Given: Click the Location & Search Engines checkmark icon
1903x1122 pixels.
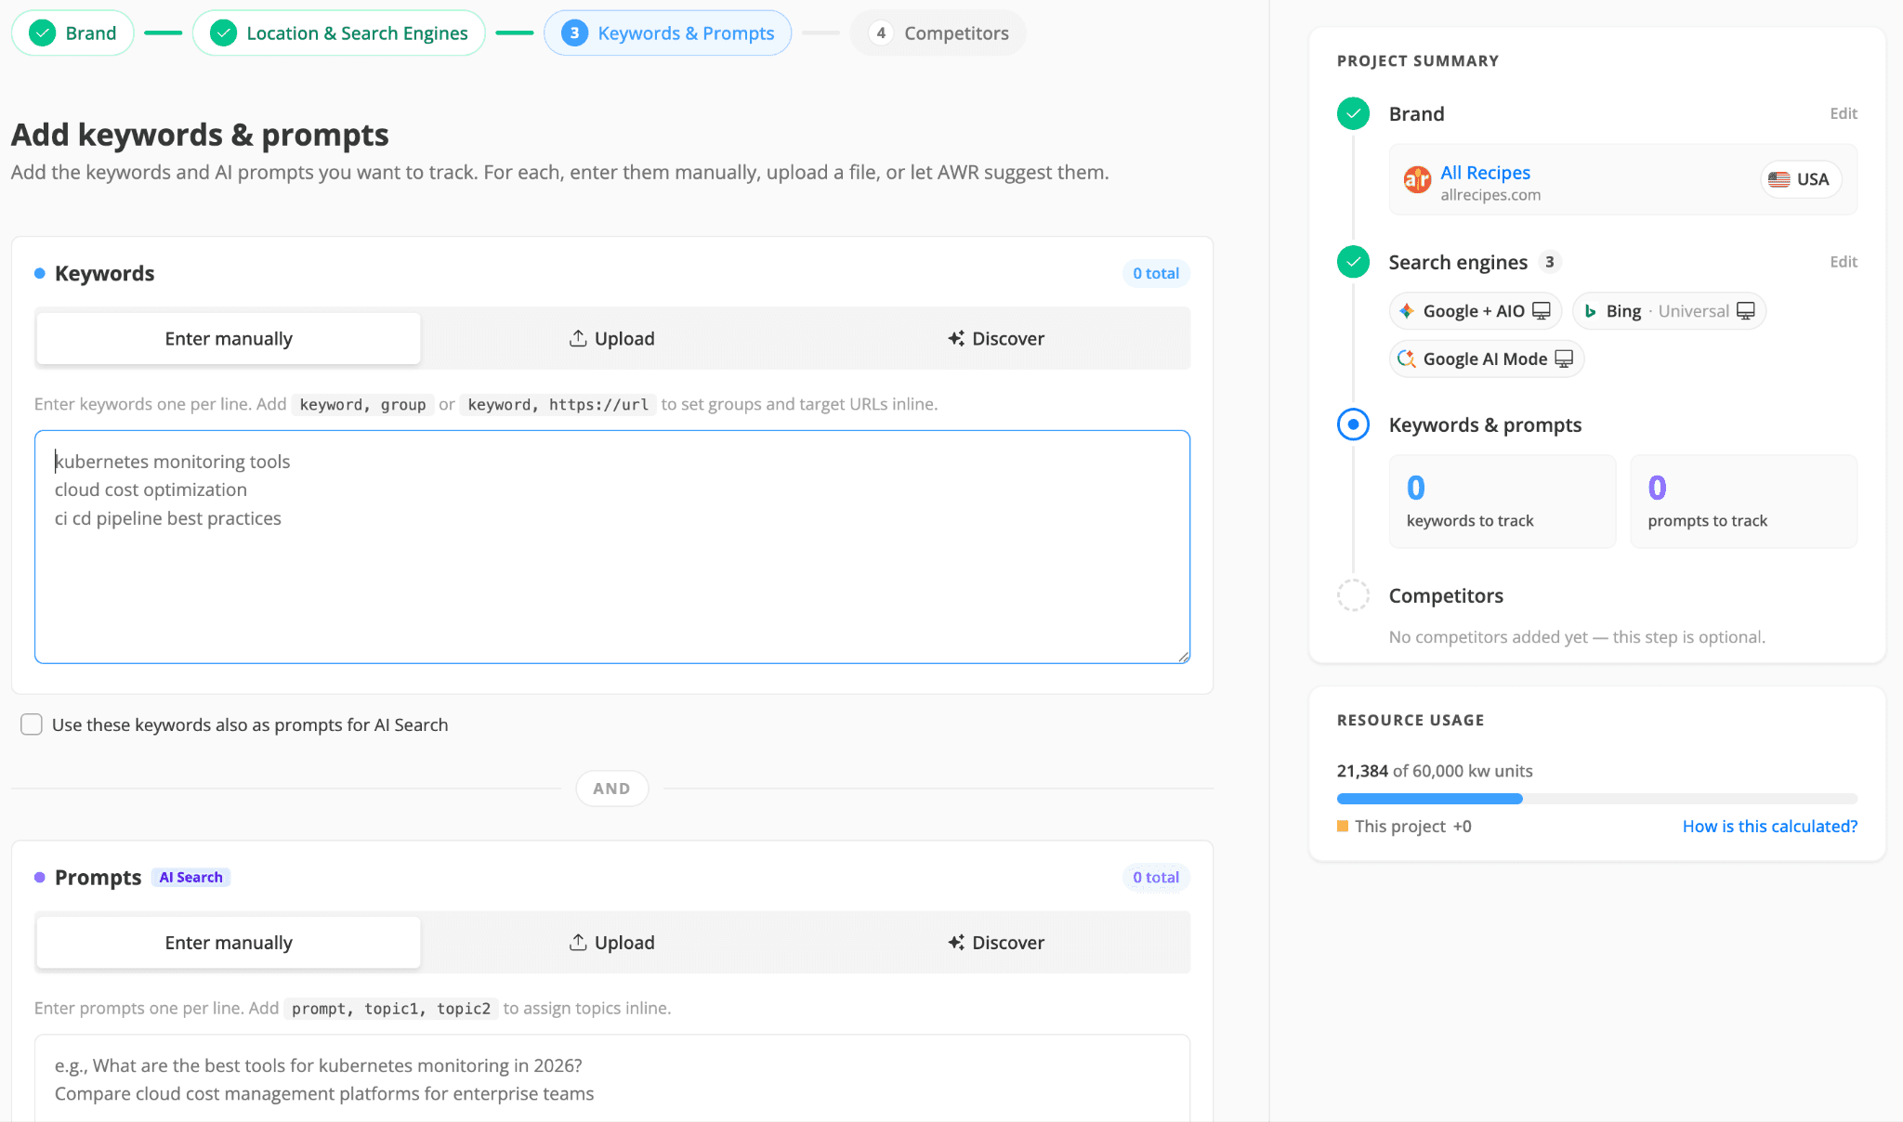Looking at the screenshot, I should point(223,33).
